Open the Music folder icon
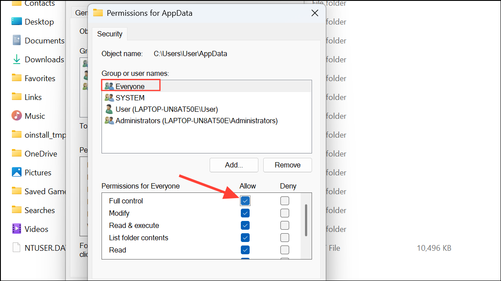Viewport: 501px width, 281px height. pos(17,116)
